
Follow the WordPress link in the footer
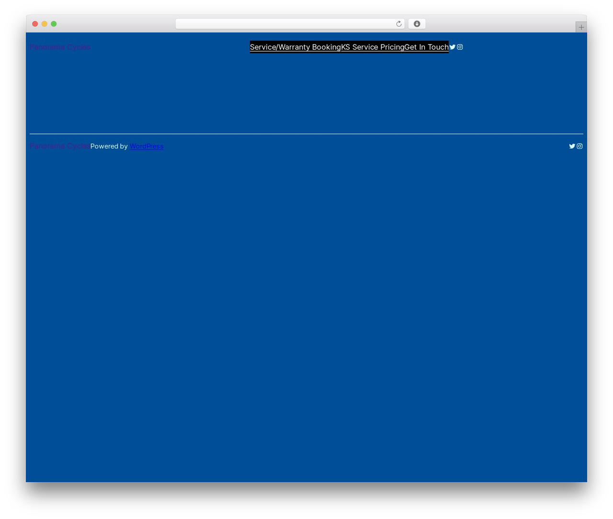[x=147, y=146]
